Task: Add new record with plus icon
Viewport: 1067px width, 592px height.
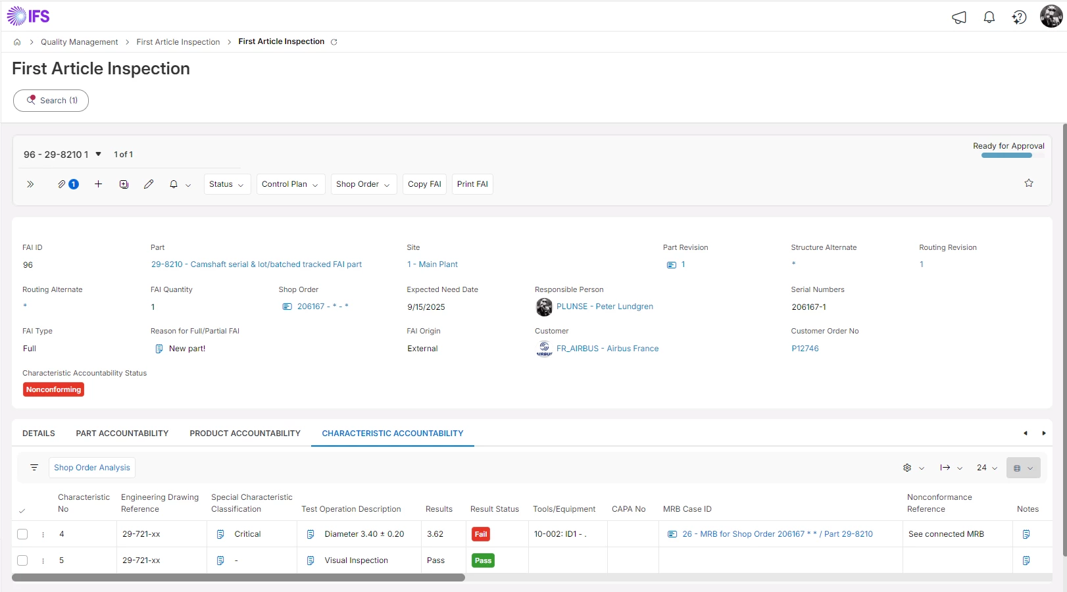Action: 98,184
